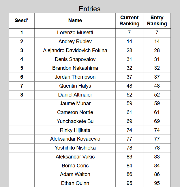Click Andrey Rublev in the Name column

click(x=75, y=41)
